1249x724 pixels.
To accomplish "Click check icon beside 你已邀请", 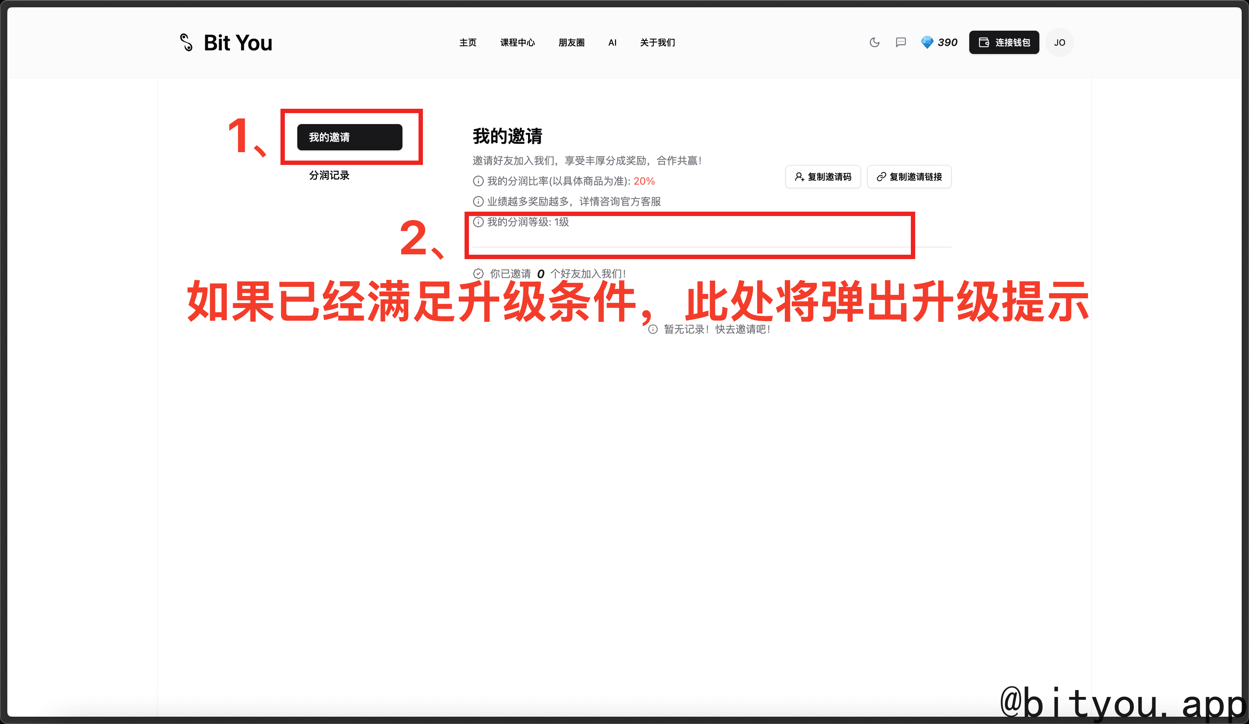I will (x=478, y=274).
